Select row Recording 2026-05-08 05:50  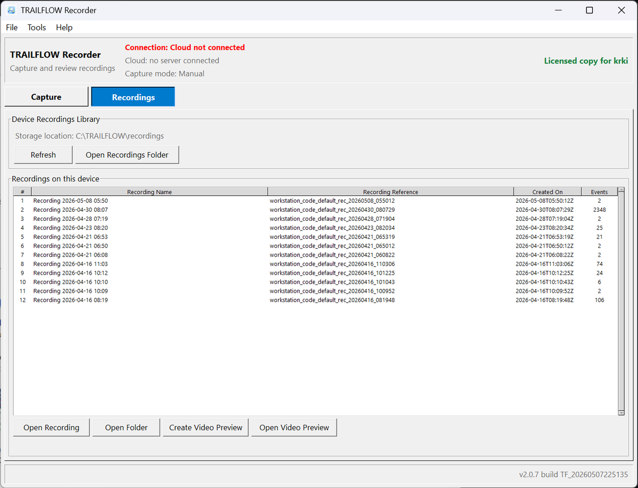(x=316, y=201)
